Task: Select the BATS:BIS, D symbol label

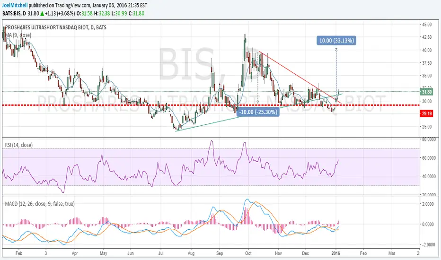Action: click(x=14, y=13)
